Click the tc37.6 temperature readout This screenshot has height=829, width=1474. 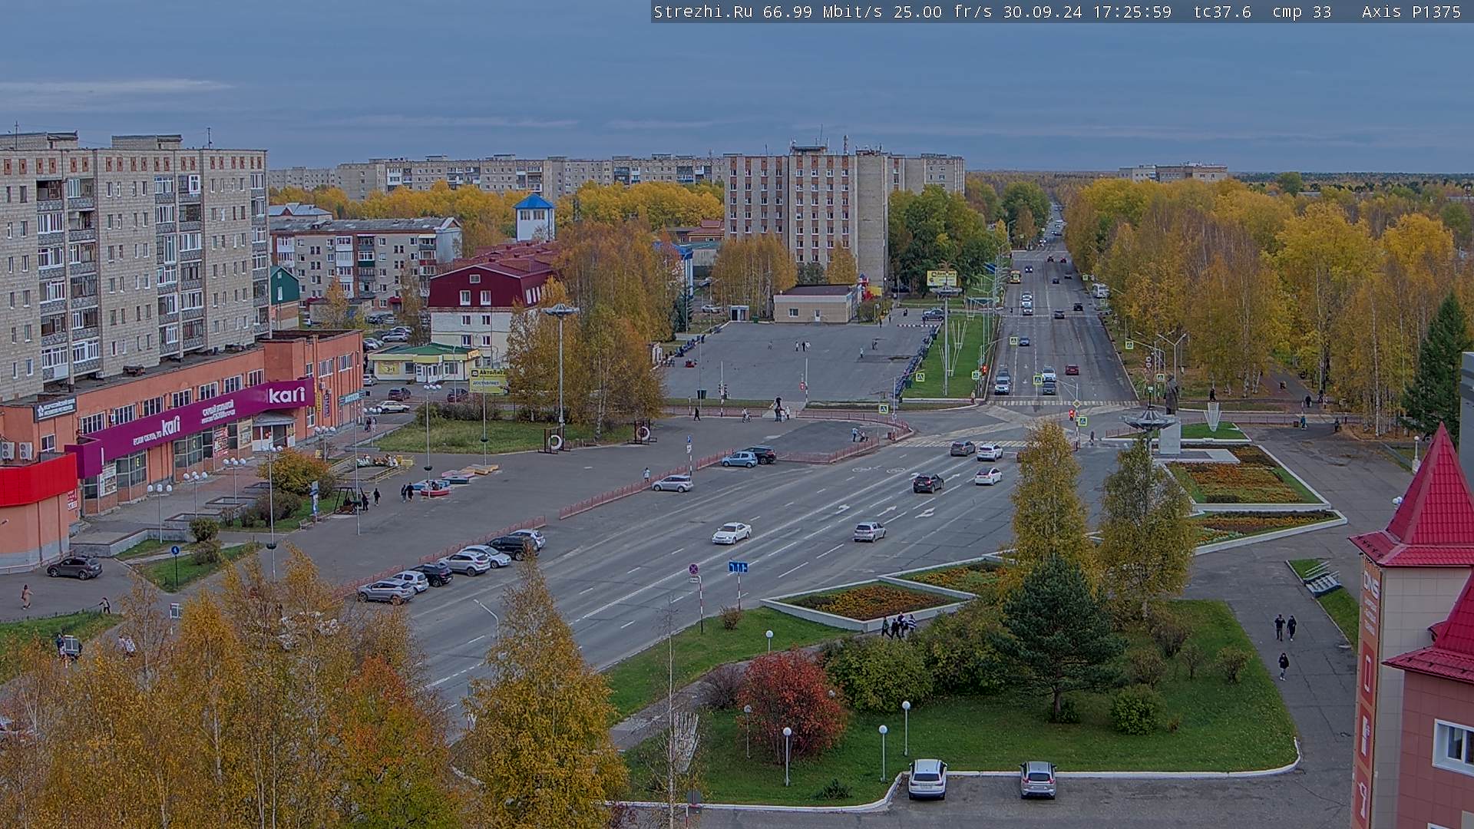tap(1222, 12)
